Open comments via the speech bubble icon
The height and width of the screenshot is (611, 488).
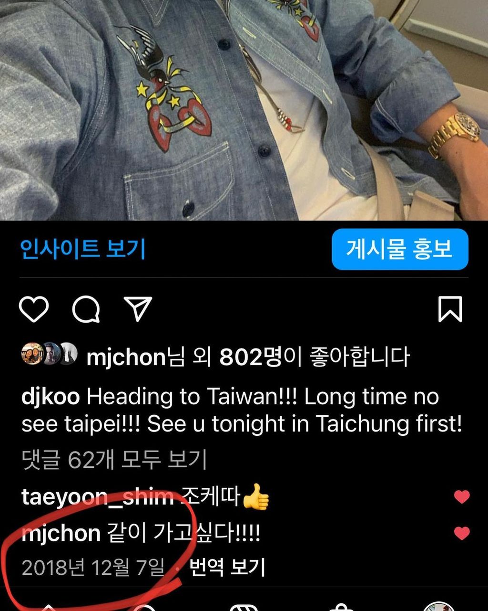coord(86,309)
